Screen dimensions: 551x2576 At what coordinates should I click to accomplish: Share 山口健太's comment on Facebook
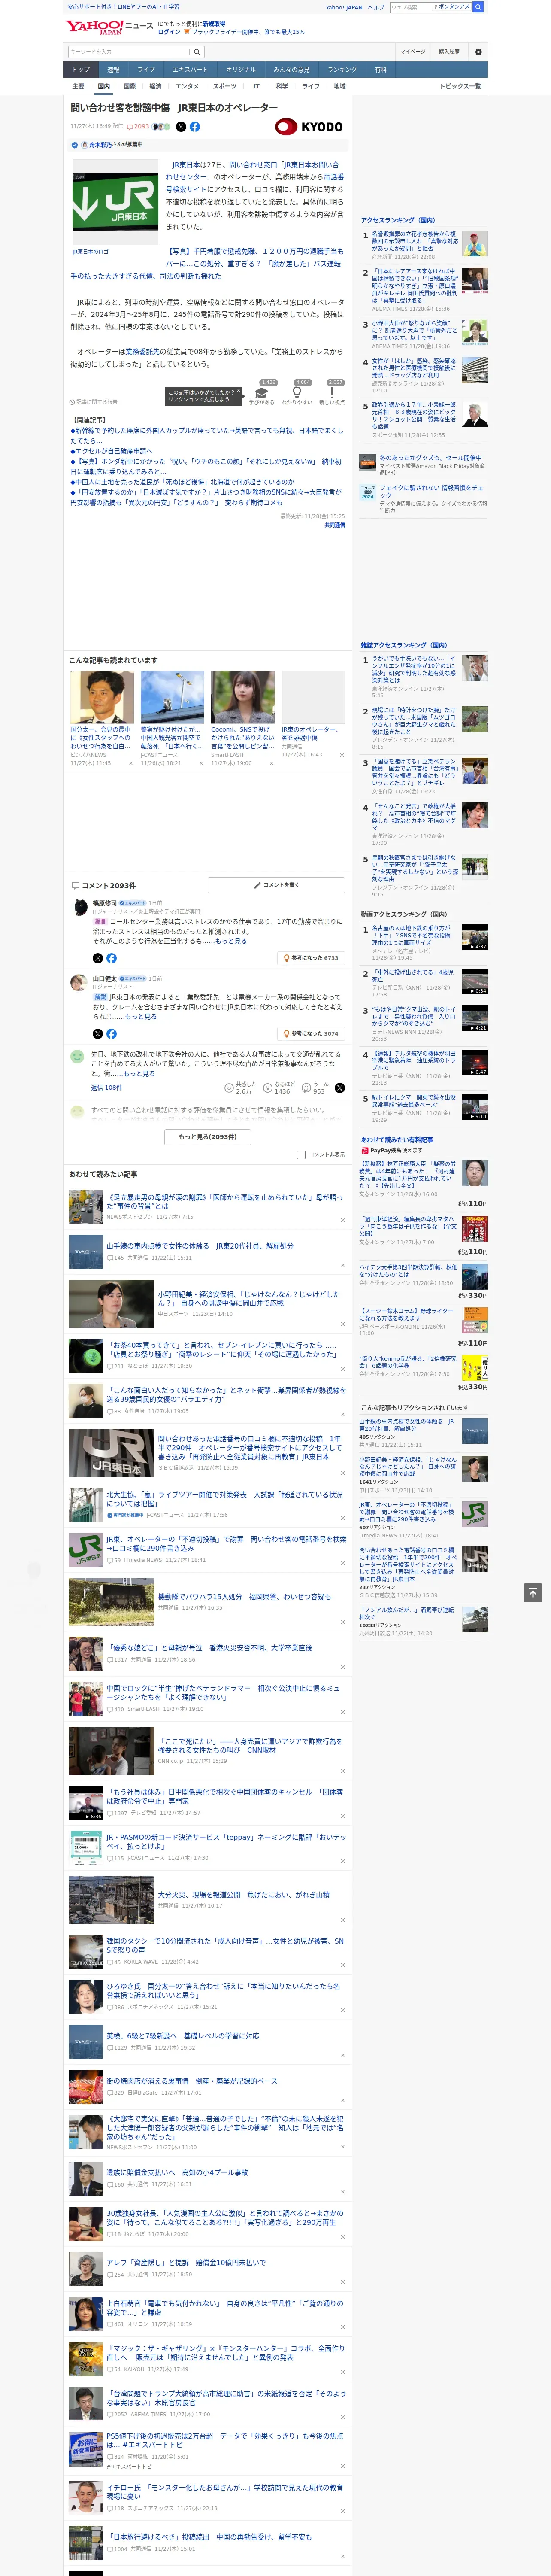111,1034
